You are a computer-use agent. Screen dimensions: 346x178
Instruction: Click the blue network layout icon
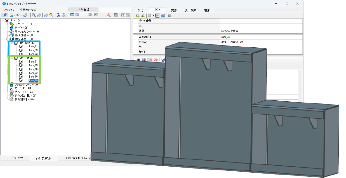tap(163, 16)
